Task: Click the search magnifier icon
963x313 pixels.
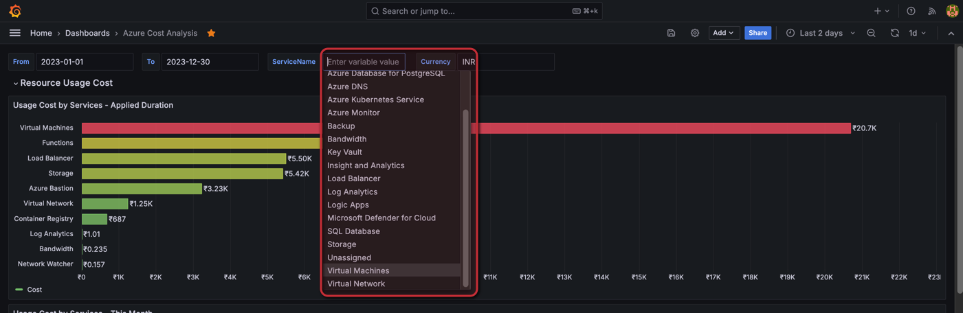Action: pyautogui.click(x=375, y=11)
